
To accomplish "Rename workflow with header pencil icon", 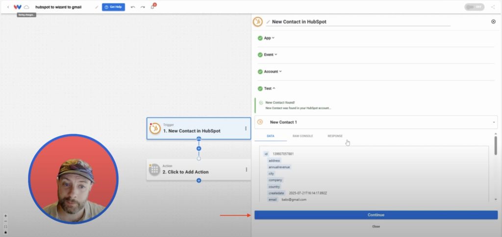I will [97, 7].
